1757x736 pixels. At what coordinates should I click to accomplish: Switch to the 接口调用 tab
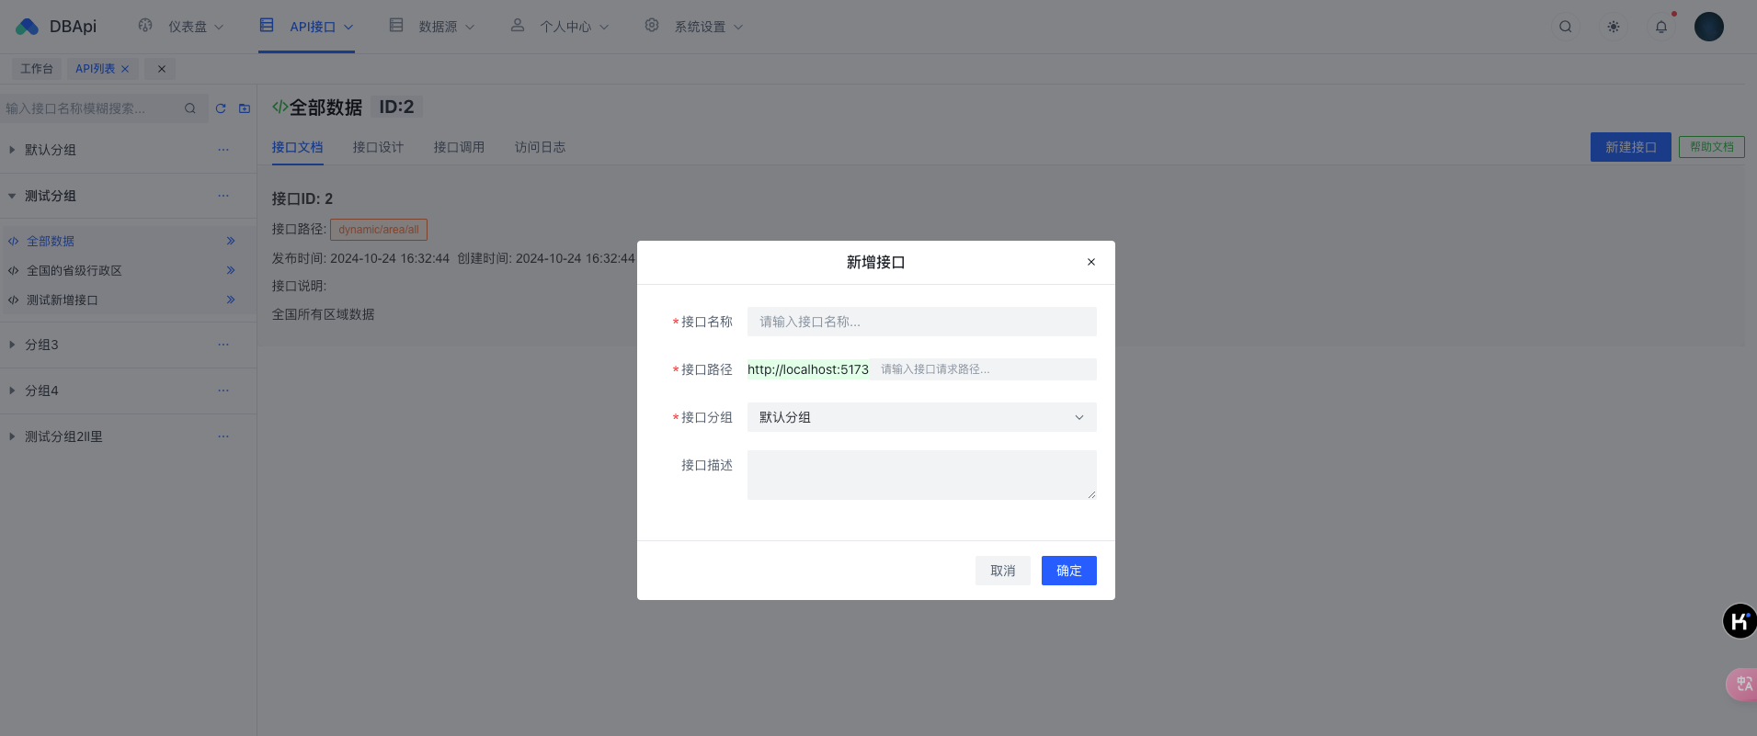pos(459,147)
